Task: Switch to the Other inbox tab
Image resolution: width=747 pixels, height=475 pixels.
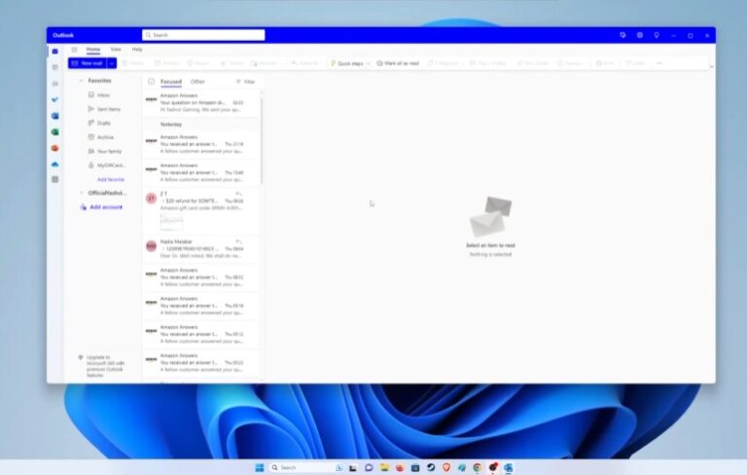Action: 197,82
